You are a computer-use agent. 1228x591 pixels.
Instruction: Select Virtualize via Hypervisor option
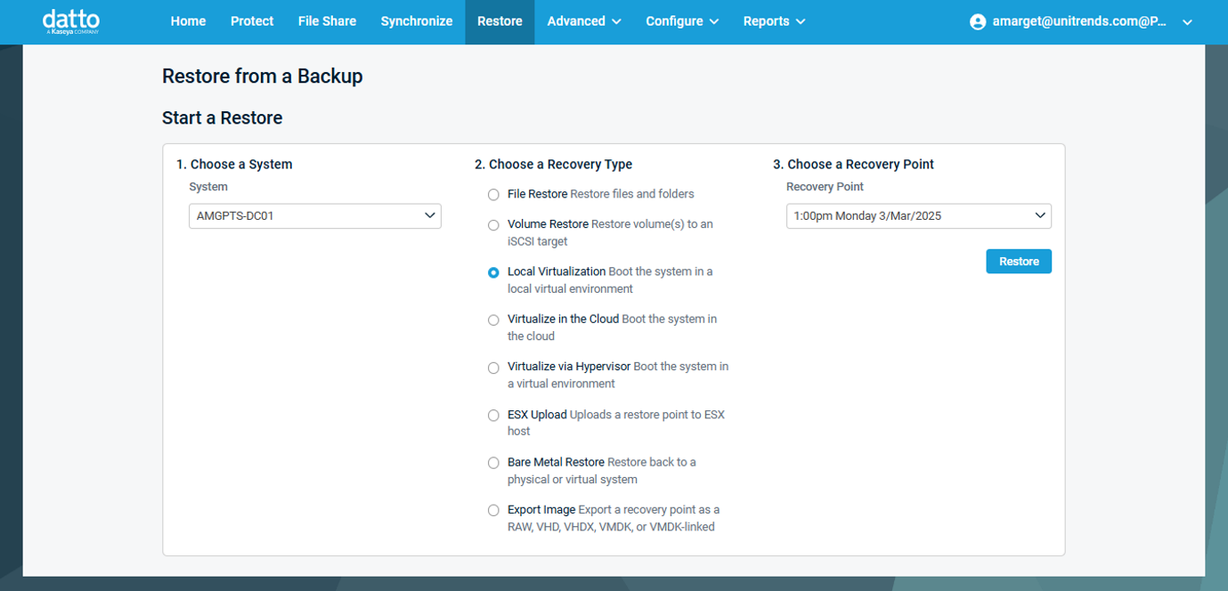[493, 368]
